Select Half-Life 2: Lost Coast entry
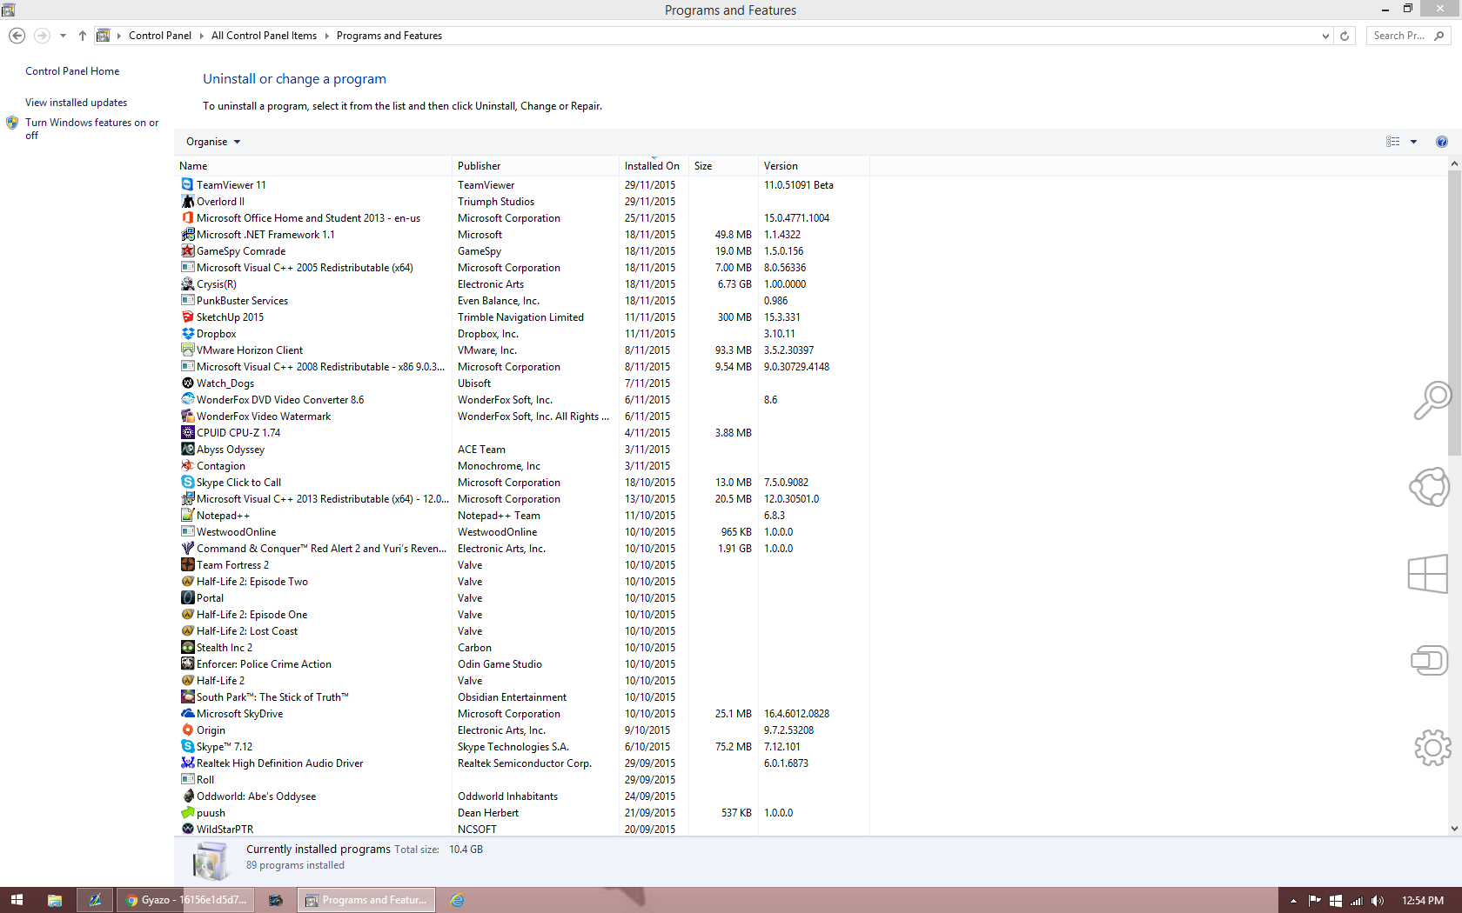 coord(522,630)
